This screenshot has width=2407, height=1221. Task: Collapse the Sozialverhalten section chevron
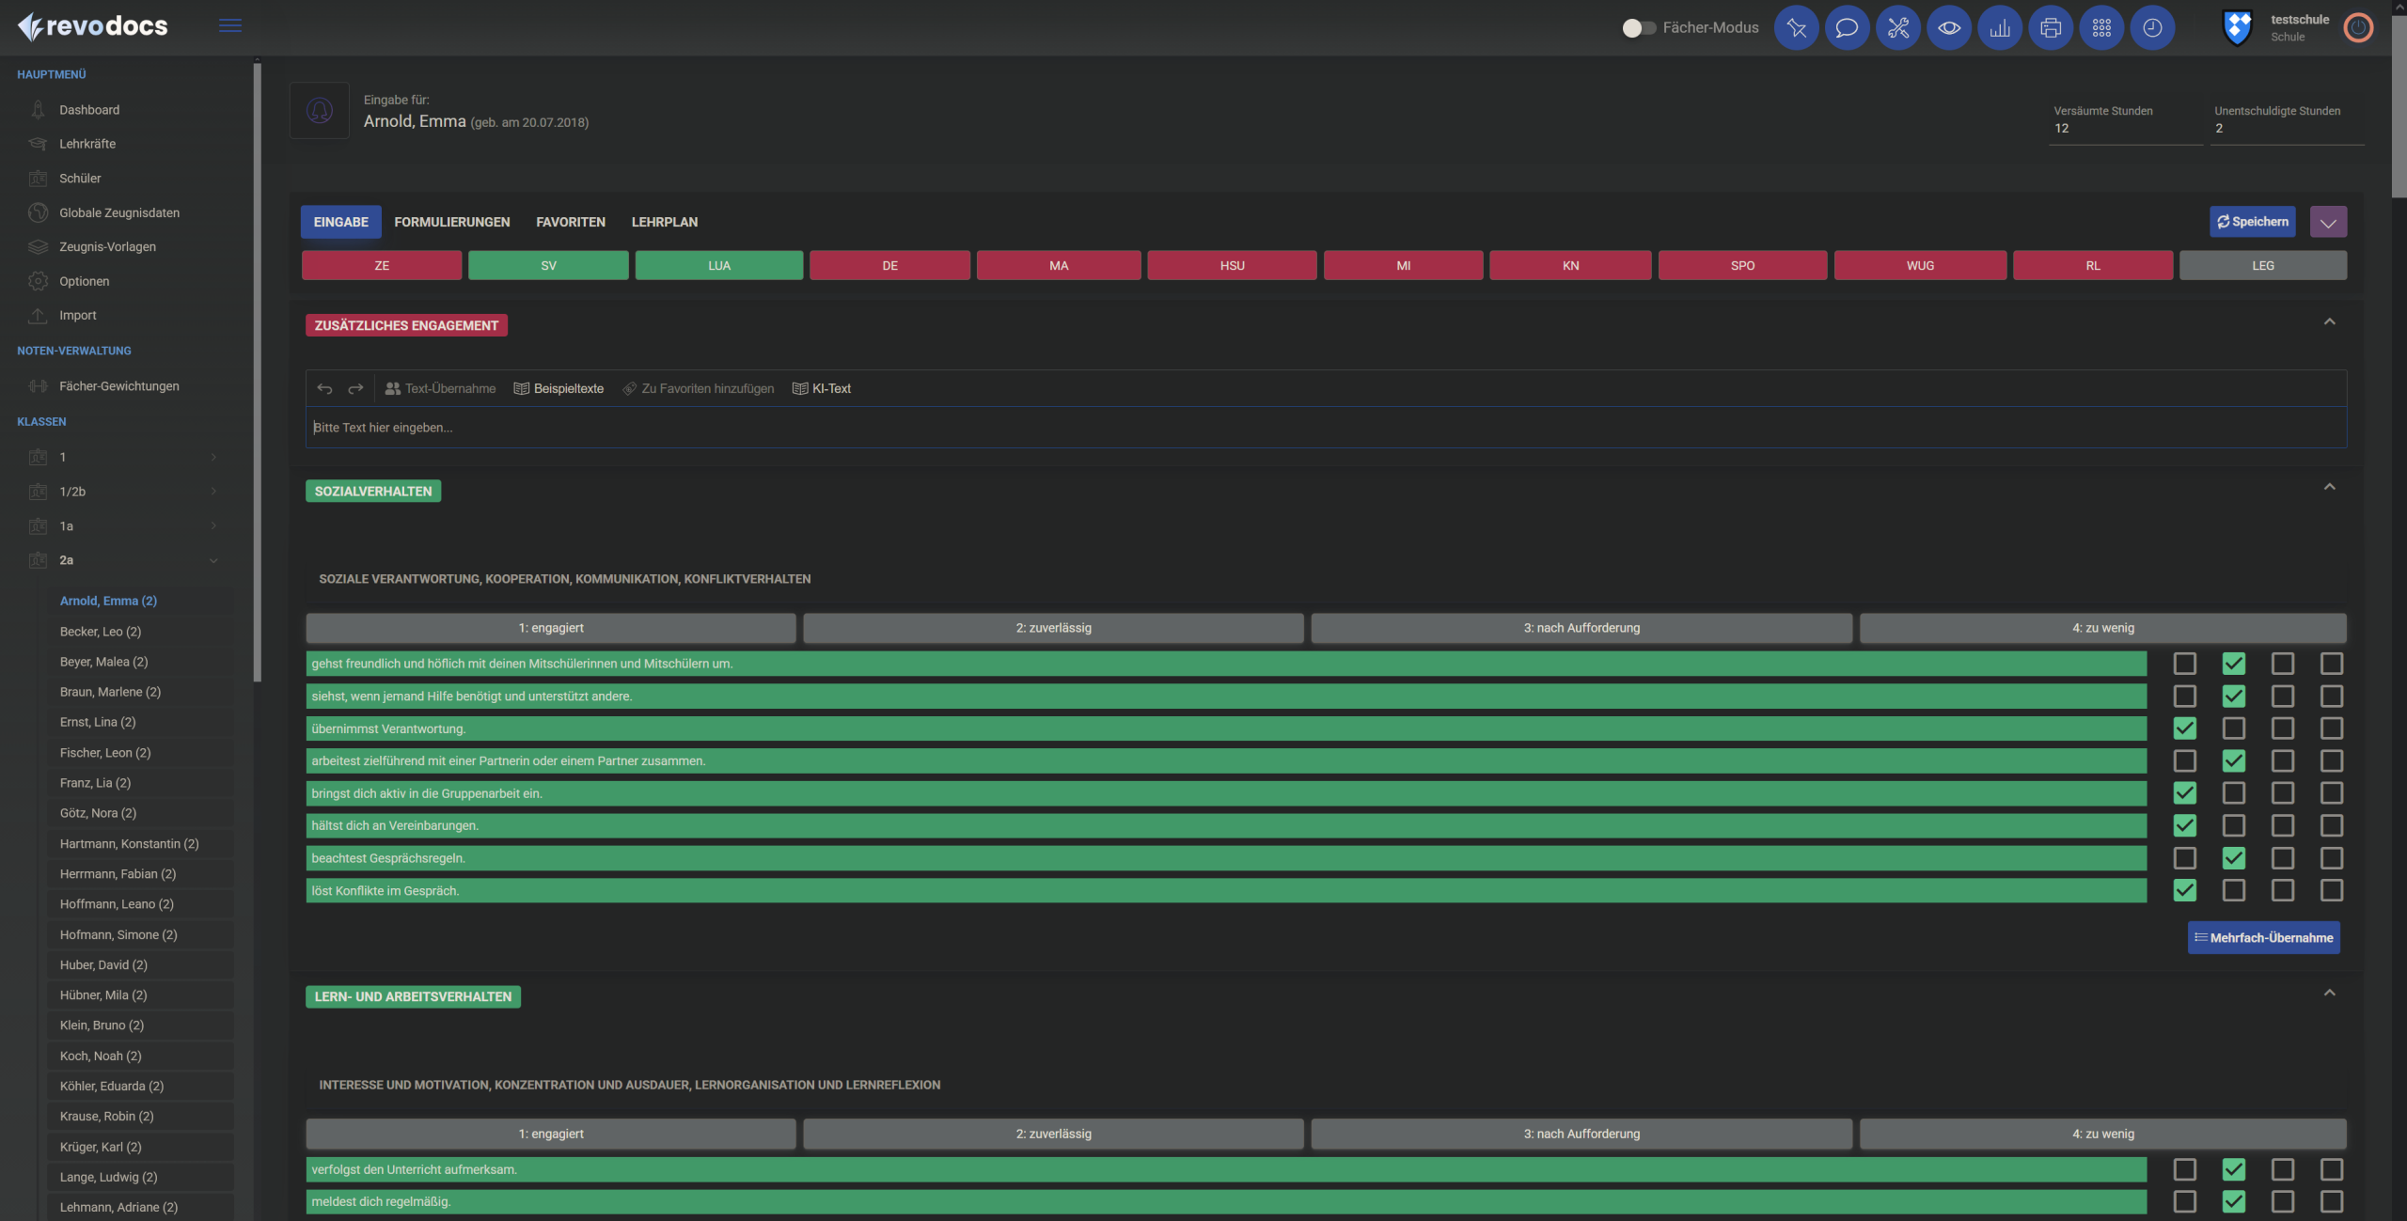[2329, 487]
